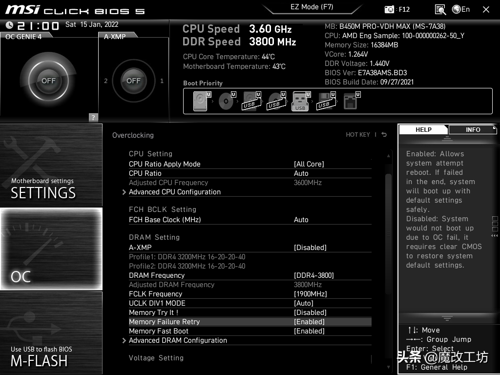Select the DRAM Frequency label
Screen dimensions: 500x375
(157, 275)
